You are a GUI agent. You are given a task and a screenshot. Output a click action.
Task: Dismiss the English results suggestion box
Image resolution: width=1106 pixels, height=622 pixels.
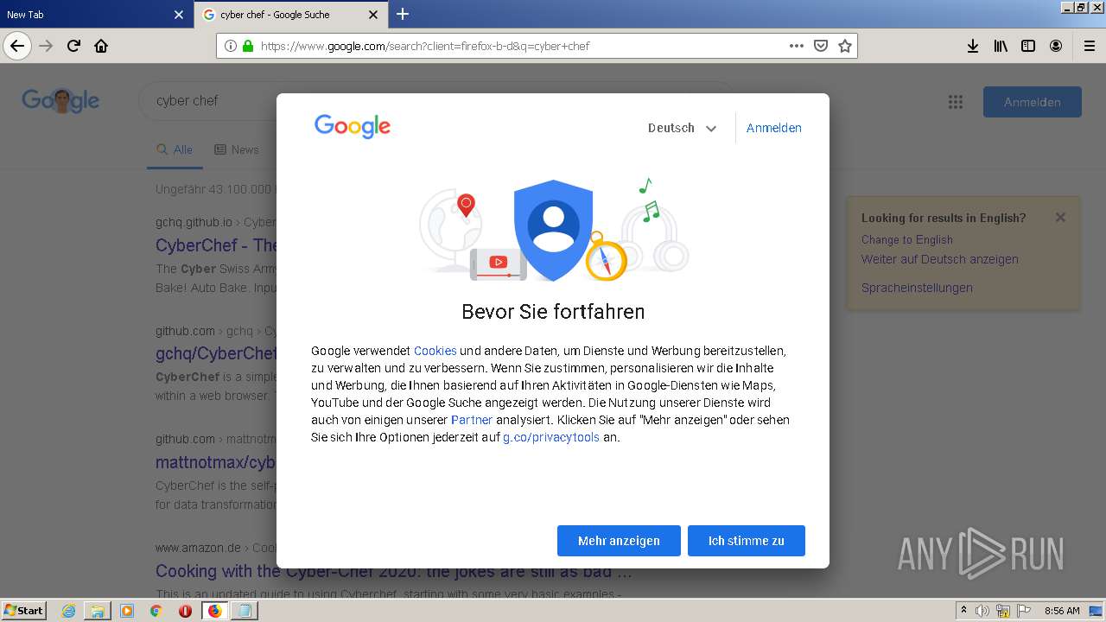tap(1060, 218)
